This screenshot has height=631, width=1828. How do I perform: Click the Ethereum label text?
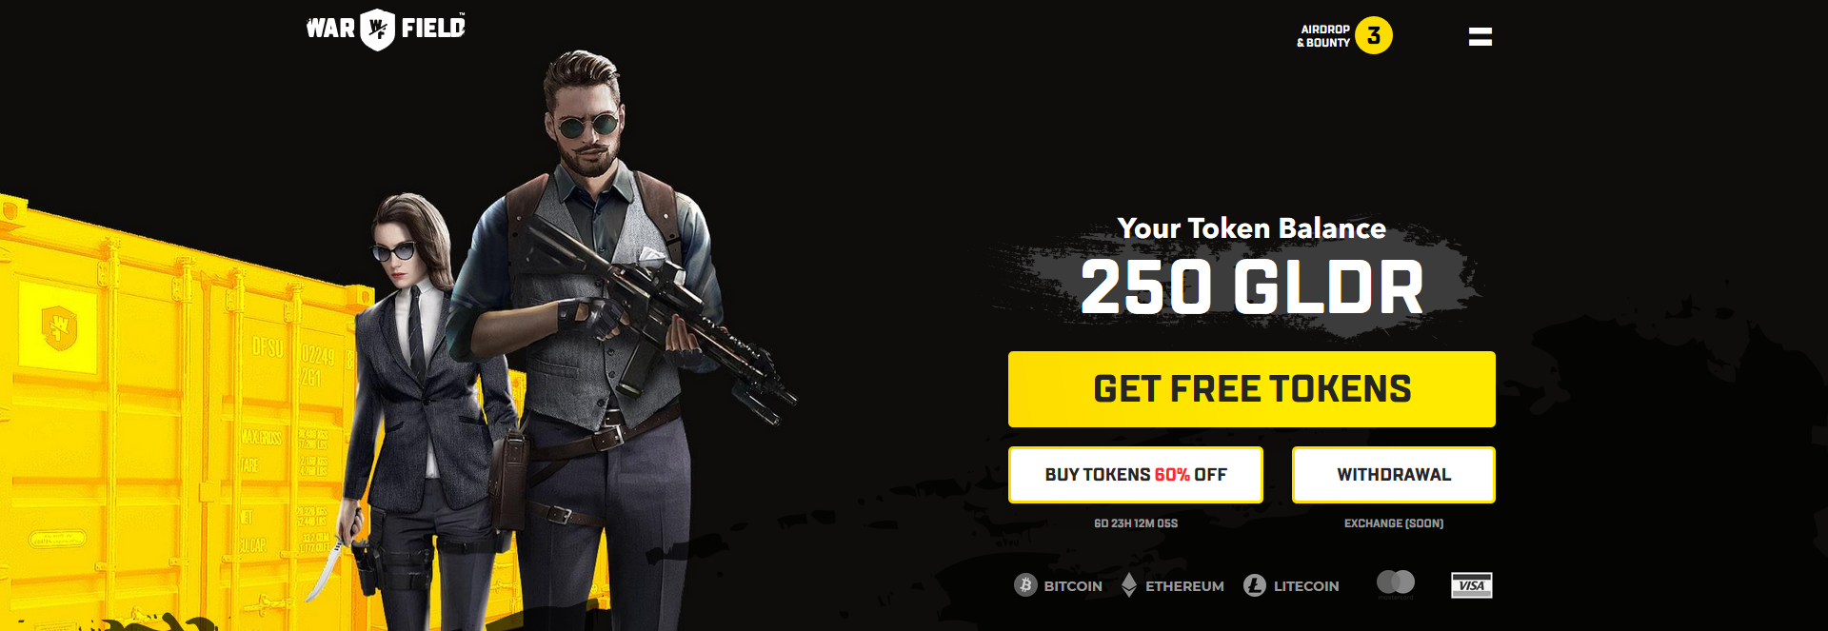click(x=1184, y=586)
